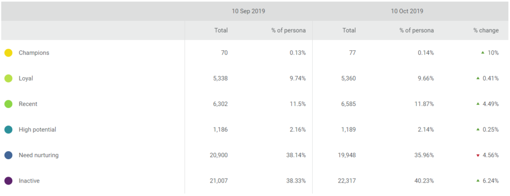Click the green up arrow beside 6.24%

click(478, 181)
